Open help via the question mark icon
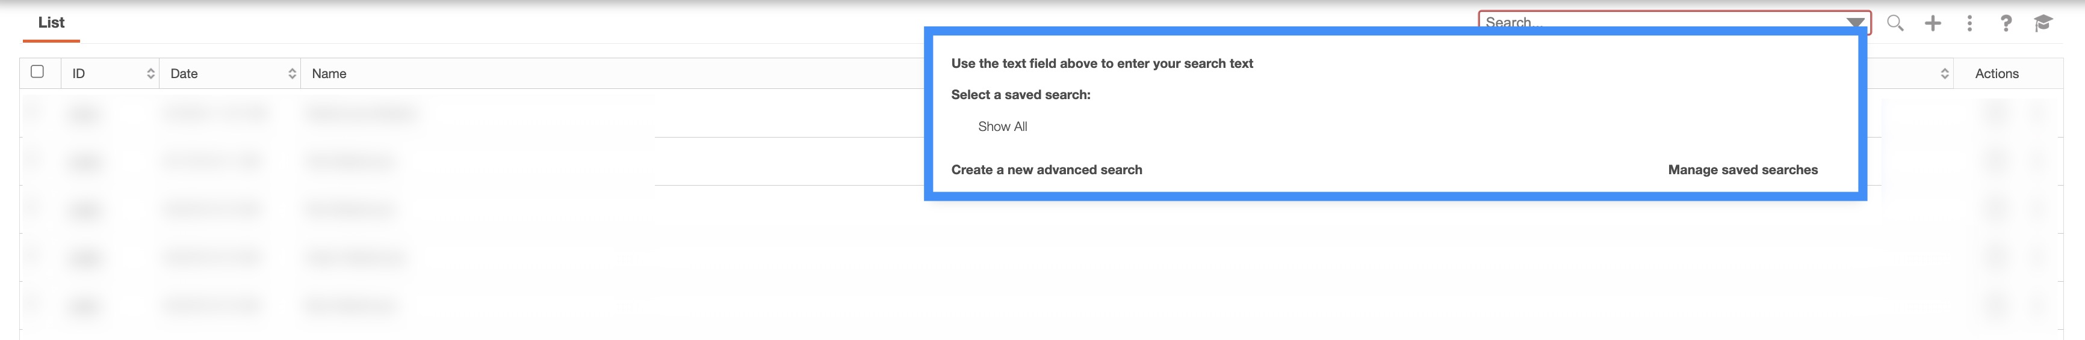Screen dimensions: 2085x340 (2006, 23)
